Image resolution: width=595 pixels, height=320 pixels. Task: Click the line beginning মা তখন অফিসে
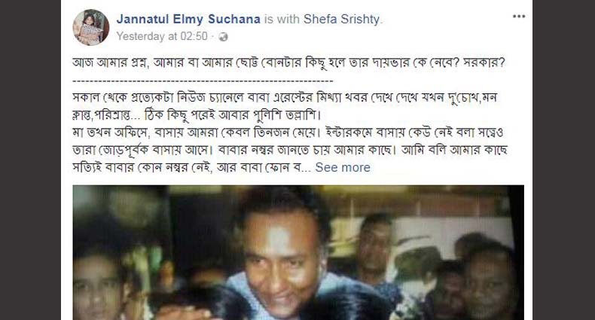coord(288,133)
